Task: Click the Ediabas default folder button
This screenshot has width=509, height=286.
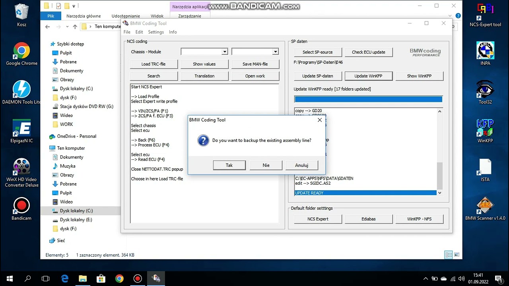Action: coord(369,219)
